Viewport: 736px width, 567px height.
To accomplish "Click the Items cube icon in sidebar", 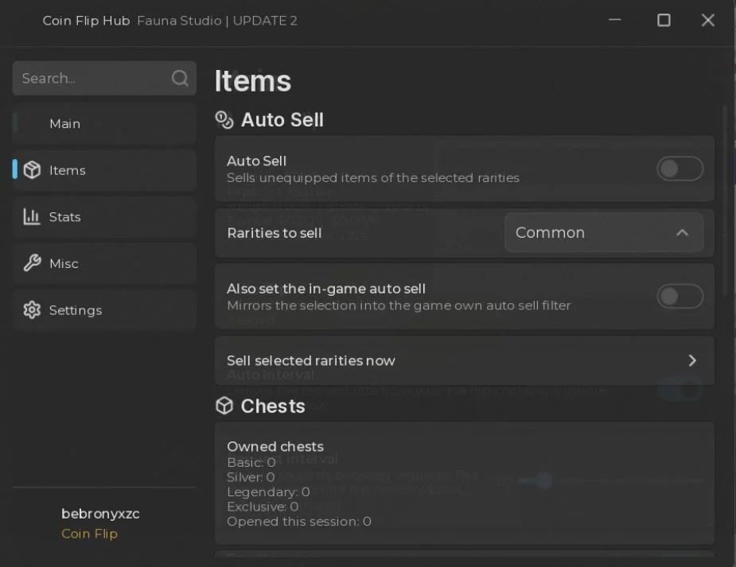I will pos(32,169).
